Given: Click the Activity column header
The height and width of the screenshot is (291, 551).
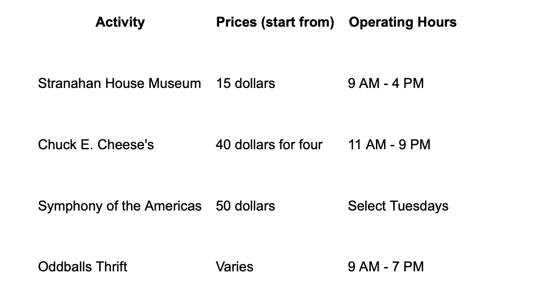Looking at the screenshot, I should [120, 22].
